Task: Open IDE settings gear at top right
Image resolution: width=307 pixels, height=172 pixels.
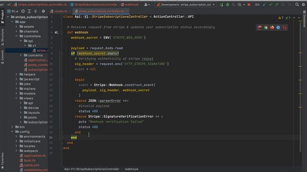Action: coord(304,4)
